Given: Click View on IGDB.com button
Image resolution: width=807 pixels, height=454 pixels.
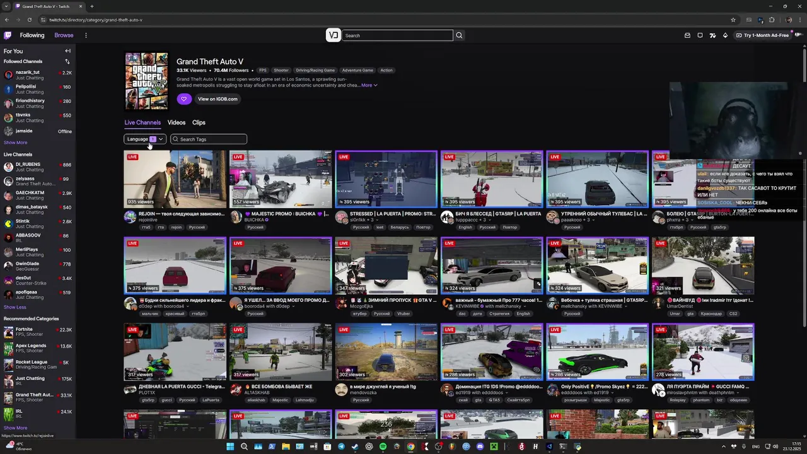Looking at the screenshot, I should tap(218, 99).
